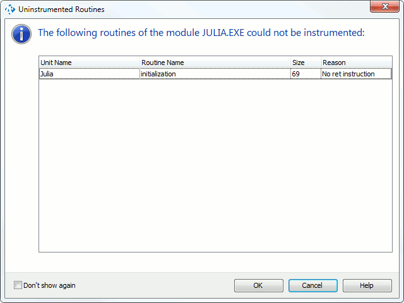The width and height of the screenshot is (404, 303).
Task: Dismiss dialog using the Cancel button
Action: coord(313,285)
